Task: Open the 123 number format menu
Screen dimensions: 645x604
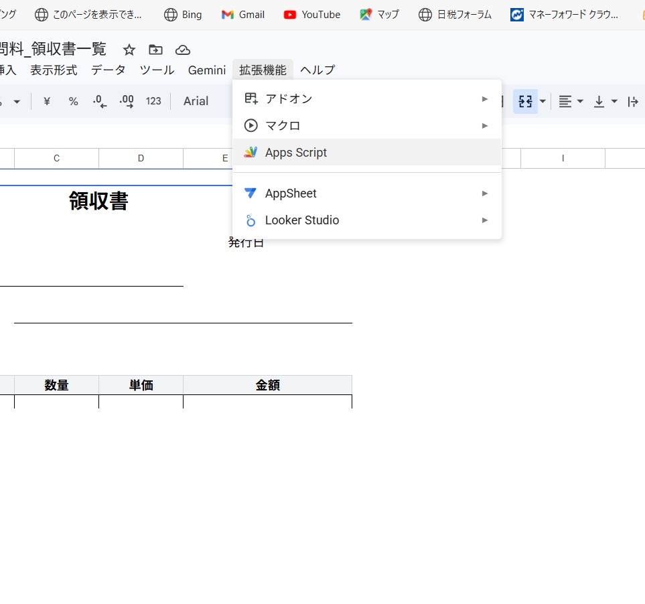Action: [x=153, y=101]
